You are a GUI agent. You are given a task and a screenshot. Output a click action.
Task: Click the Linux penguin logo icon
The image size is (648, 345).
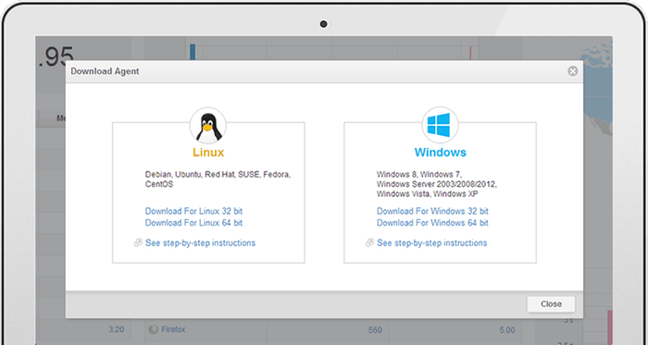(208, 127)
